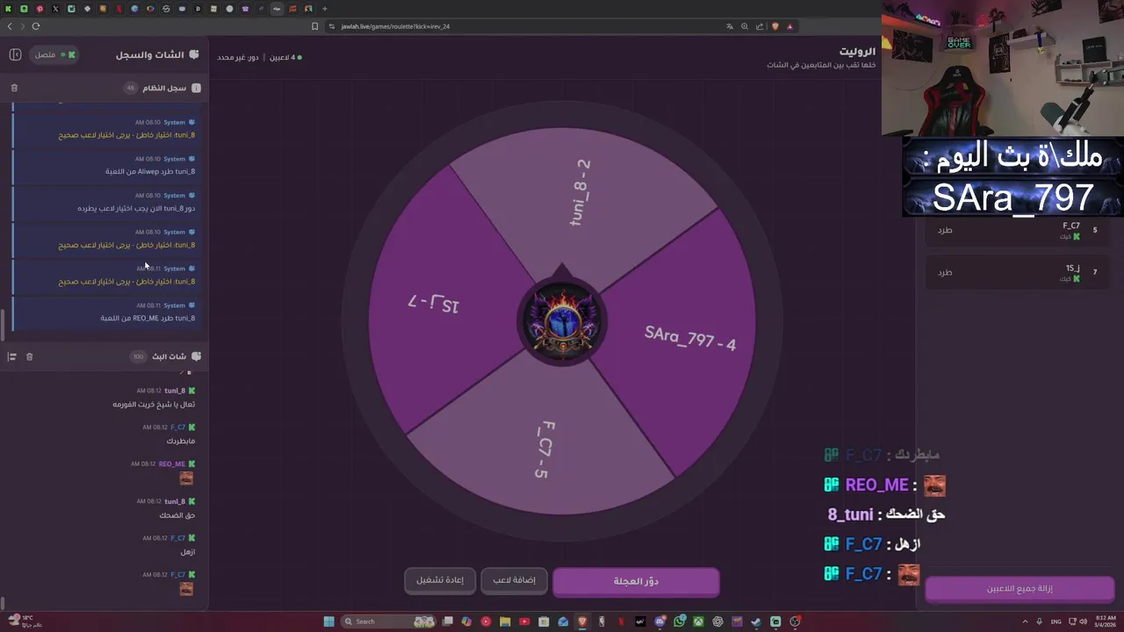This screenshot has height=632, width=1124.
Task: Open the Task View taskbar icon
Action: pyautogui.click(x=448, y=621)
